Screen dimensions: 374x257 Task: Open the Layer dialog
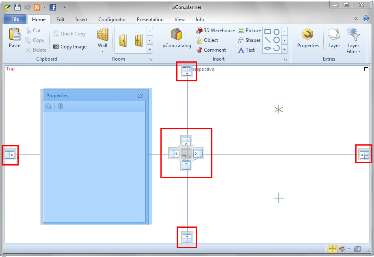(334, 38)
